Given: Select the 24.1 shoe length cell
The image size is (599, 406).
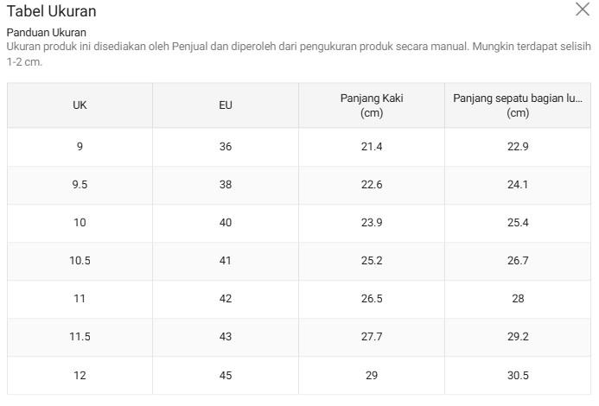Looking at the screenshot, I should click(518, 185).
